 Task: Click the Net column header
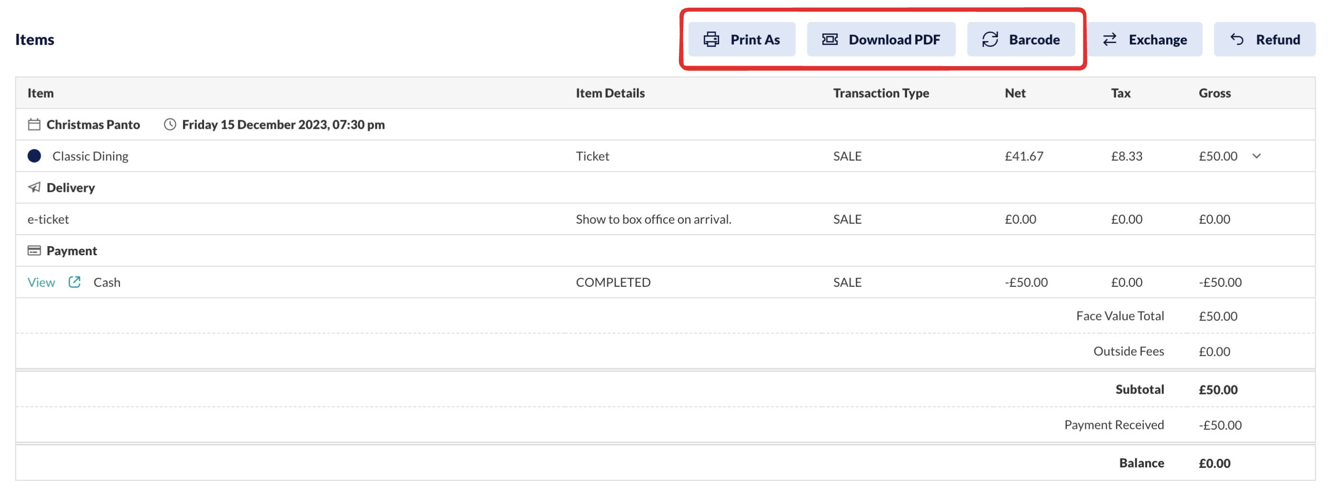(1015, 93)
